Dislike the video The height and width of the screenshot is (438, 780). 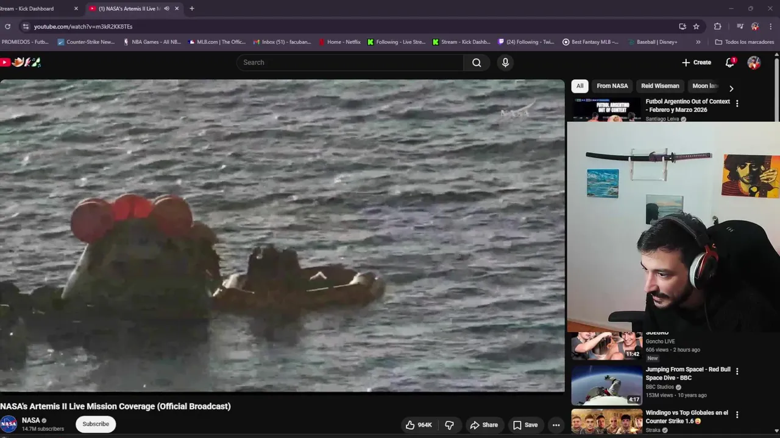tap(449, 425)
